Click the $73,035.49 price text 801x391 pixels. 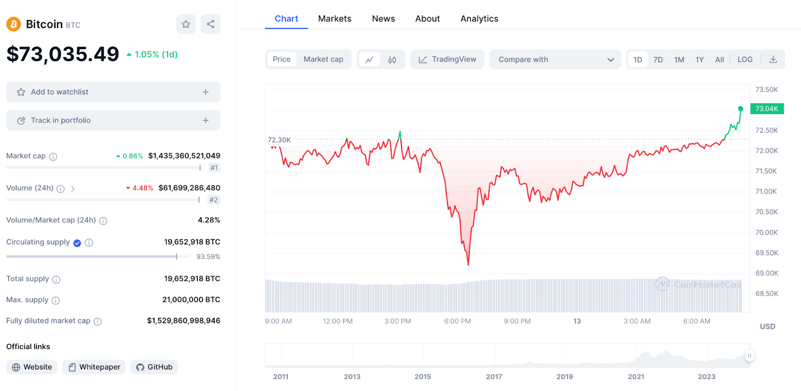pos(63,54)
